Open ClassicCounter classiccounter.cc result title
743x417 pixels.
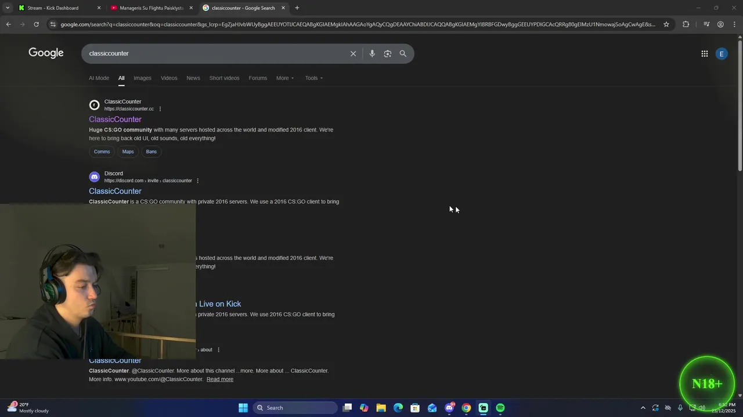click(x=115, y=119)
